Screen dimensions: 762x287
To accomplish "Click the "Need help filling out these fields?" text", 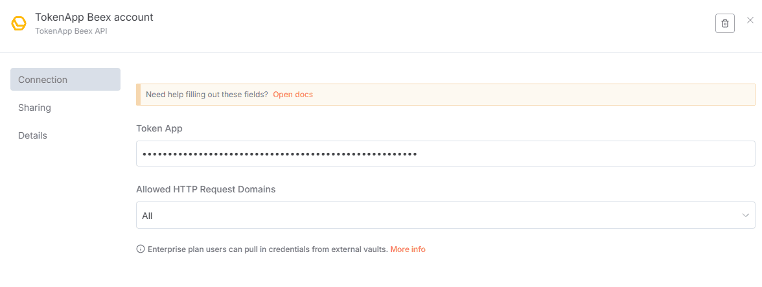I will [x=207, y=95].
